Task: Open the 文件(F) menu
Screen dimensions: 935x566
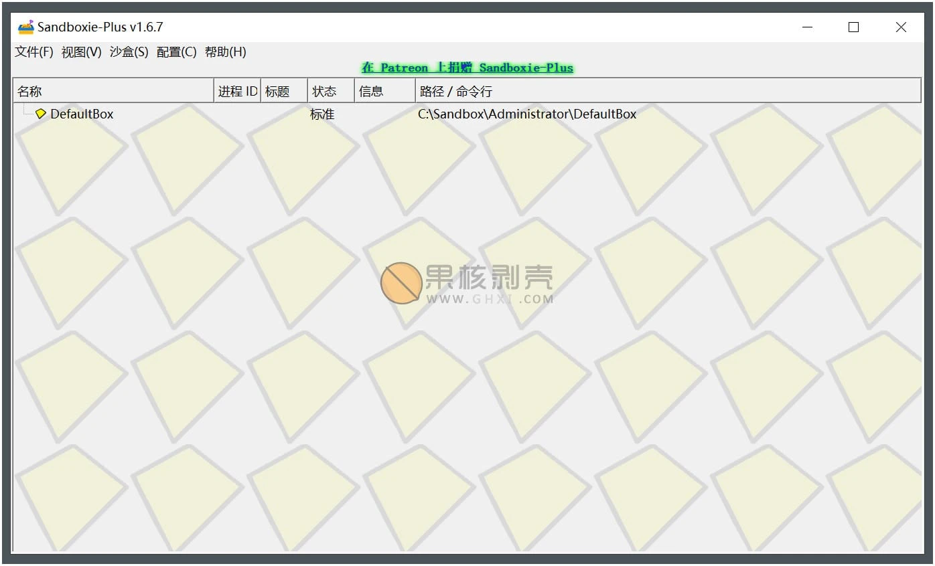Action: (x=34, y=52)
